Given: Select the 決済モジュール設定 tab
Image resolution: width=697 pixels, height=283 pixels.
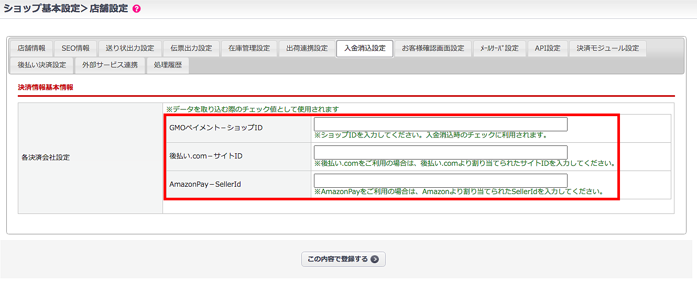Looking at the screenshot, I should (x=608, y=48).
